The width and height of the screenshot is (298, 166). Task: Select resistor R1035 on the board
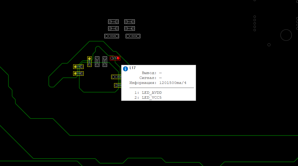pos(113,29)
